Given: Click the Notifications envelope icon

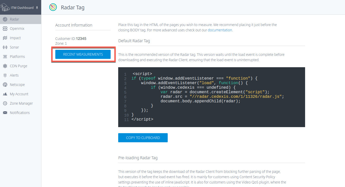Looking at the screenshot, I should [5, 113].
